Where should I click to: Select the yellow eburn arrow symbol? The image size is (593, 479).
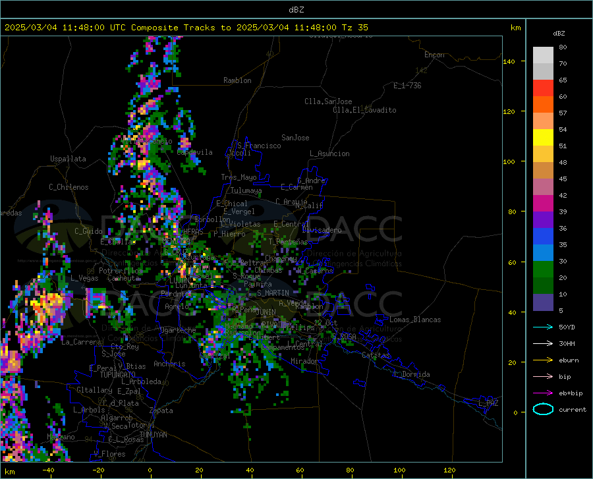pyautogui.click(x=543, y=360)
